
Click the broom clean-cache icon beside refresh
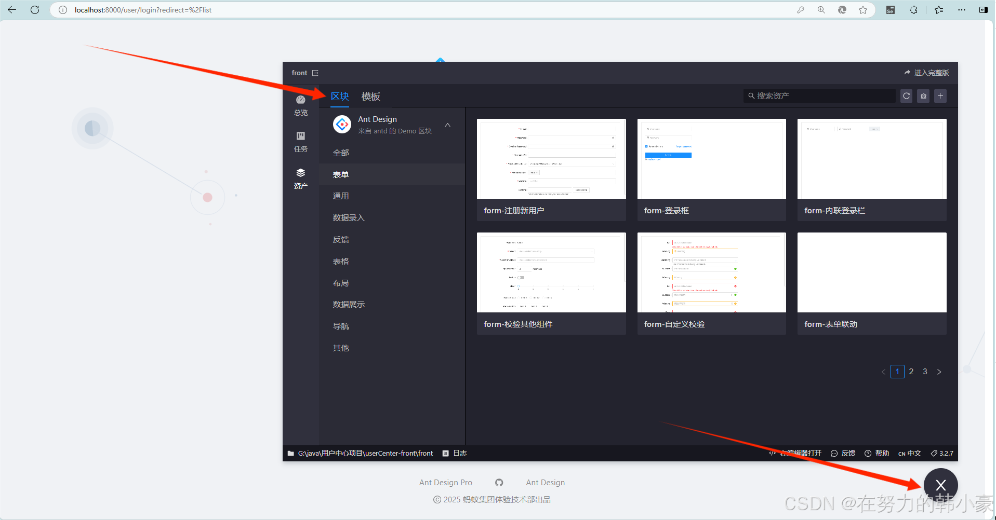tap(923, 96)
